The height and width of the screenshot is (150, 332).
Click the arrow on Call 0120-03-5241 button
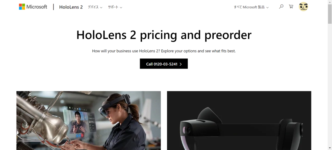pos(181,64)
